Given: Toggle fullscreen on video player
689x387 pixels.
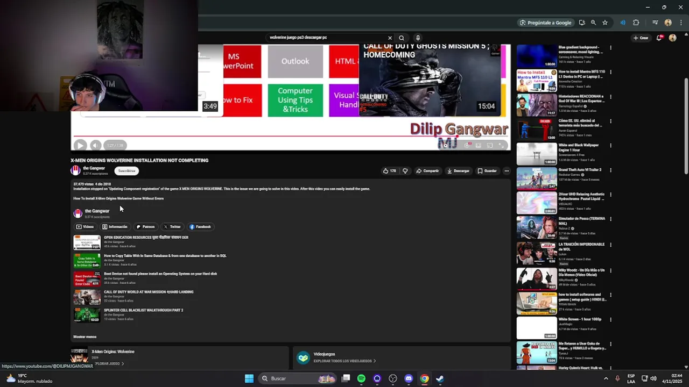Looking at the screenshot, I should tap(501, 145).
